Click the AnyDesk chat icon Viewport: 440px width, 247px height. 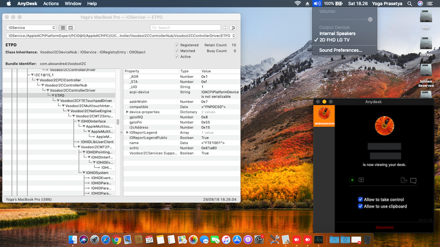(413, 181)
